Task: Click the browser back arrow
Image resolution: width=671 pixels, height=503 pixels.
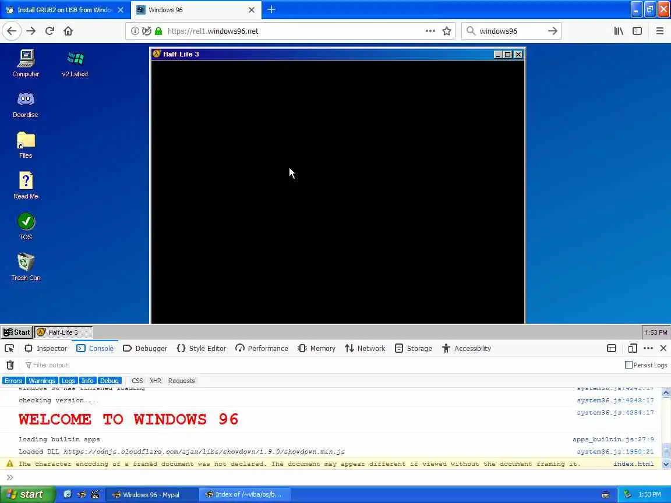Action: (x=12, y=31)
